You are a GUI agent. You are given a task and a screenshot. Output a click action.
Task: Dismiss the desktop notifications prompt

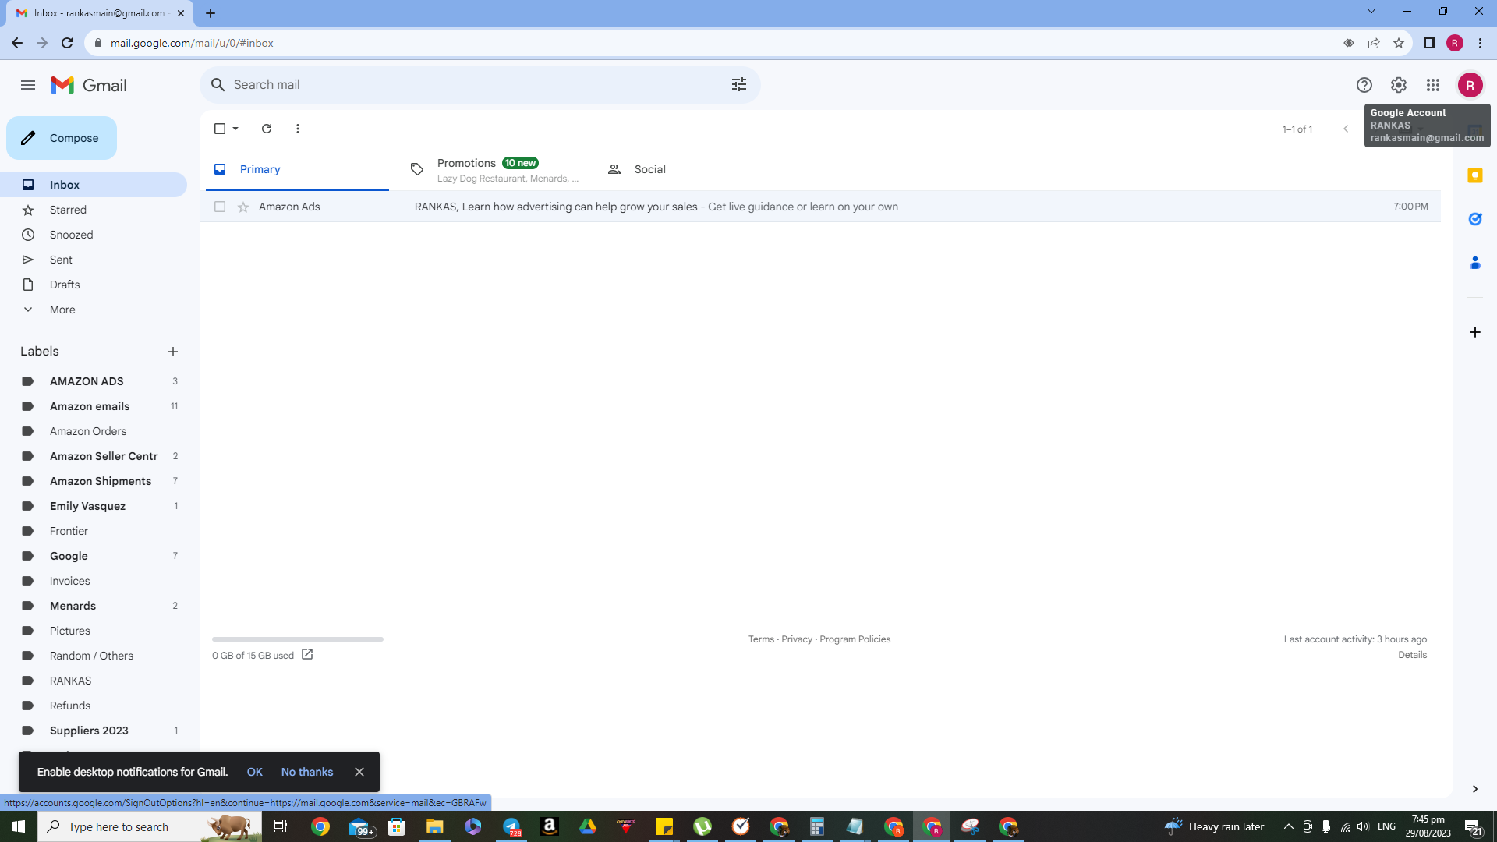coord(359,772)
